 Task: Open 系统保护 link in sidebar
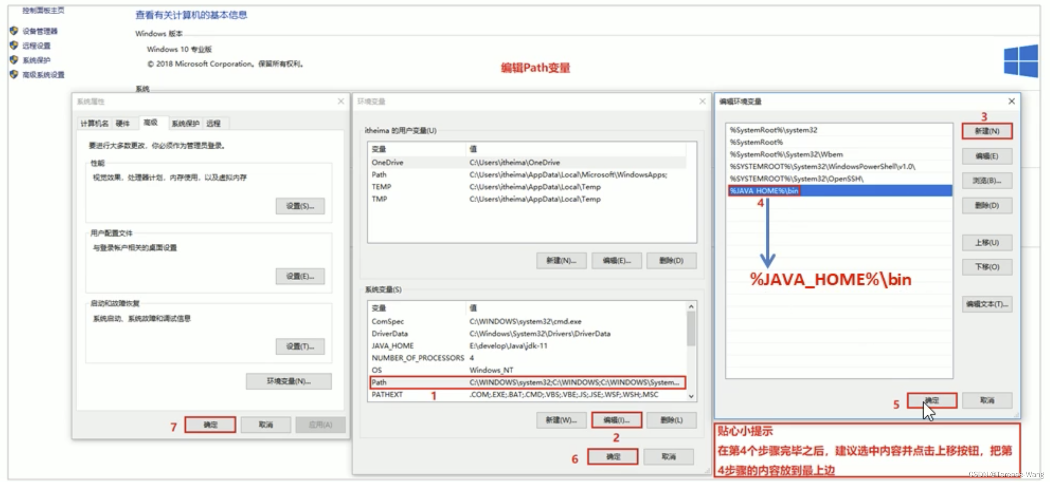[x=36, y=60]
